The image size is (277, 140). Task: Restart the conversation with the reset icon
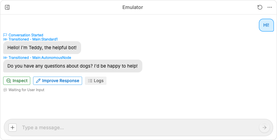pyautogui.click(x=260, y=7)
